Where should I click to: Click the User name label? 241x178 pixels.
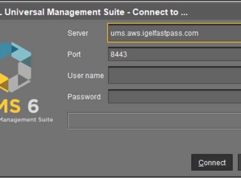(x=86, y=75)
